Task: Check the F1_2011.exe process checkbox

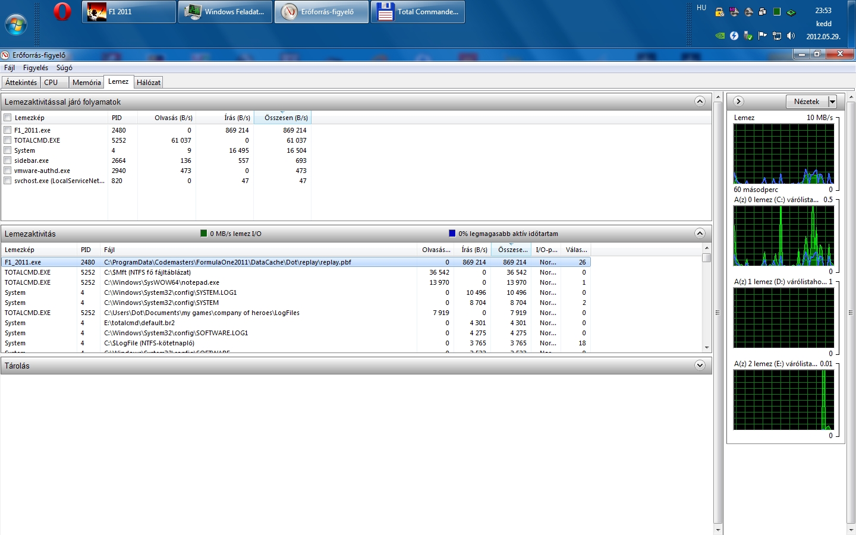Action: click(x=8, y=130)
